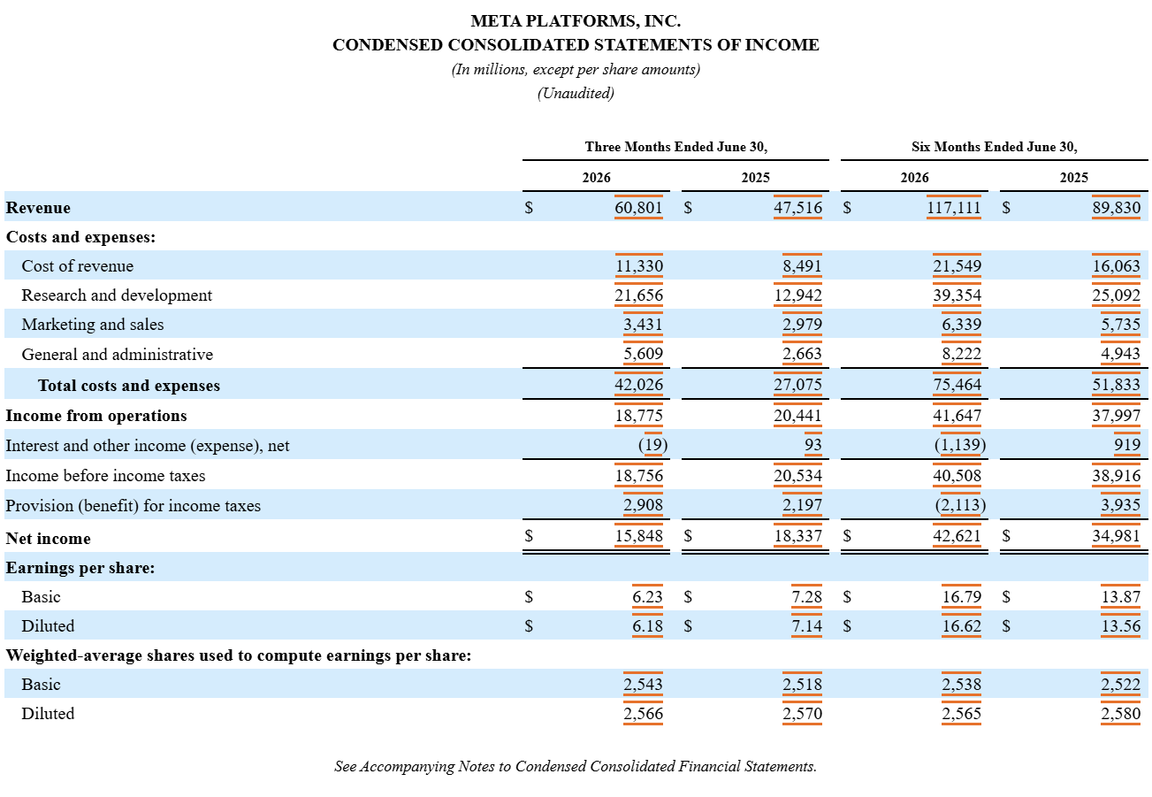
Task: Click the 'General and administrative' row label
Action: (x=118, y=355)
